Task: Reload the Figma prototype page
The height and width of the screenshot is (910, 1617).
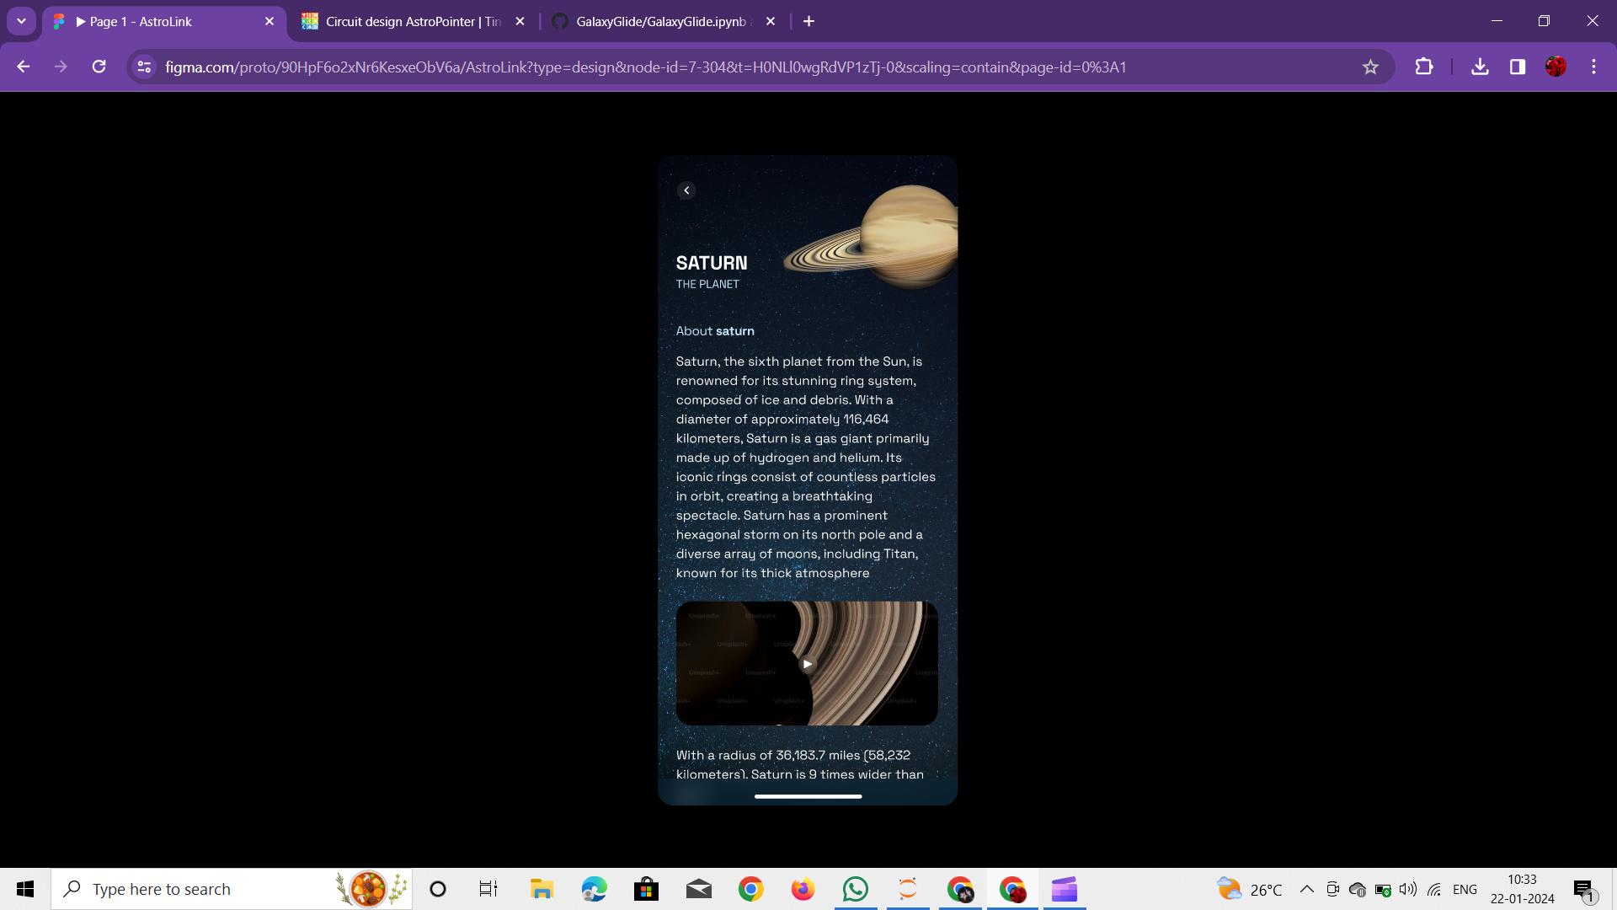Action: coord(99,67)
